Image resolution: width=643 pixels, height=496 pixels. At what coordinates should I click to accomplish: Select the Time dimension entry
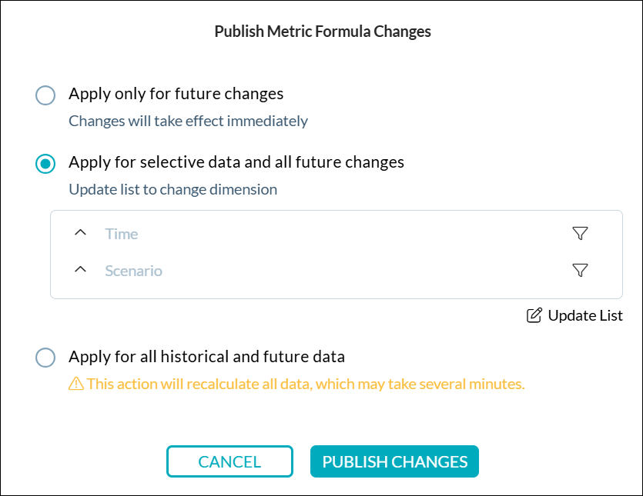click(x=122, y=233)
